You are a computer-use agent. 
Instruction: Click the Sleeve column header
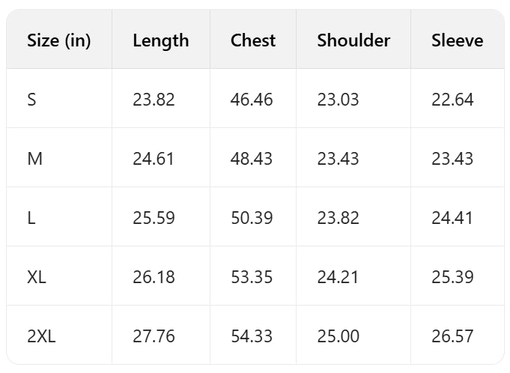click(457, 40)
